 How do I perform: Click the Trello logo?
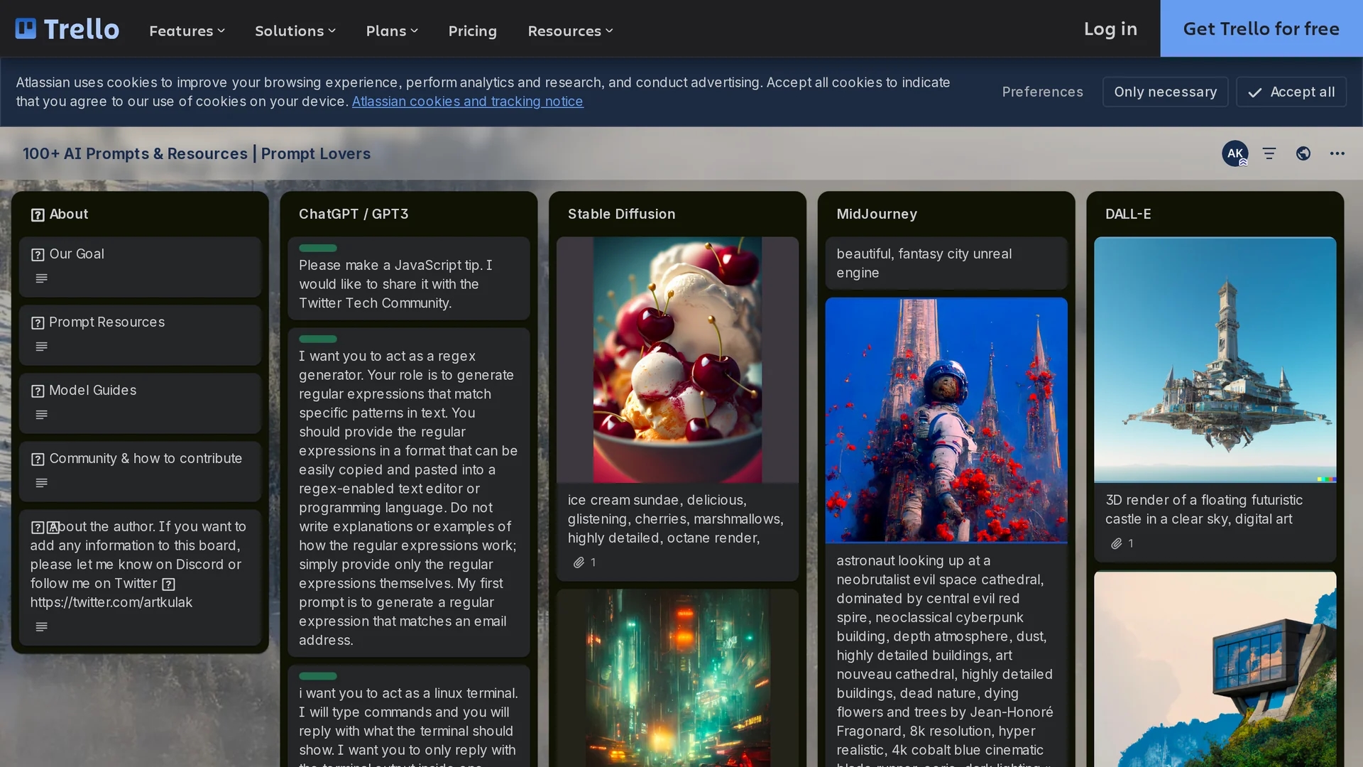[x=67, y=29]
